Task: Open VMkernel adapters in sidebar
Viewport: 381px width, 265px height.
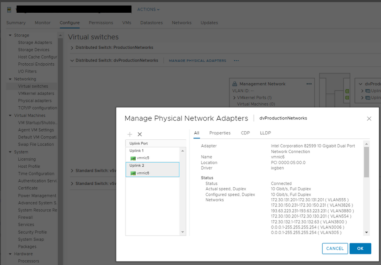Action: pyautogui.click(x=36, y=94)
